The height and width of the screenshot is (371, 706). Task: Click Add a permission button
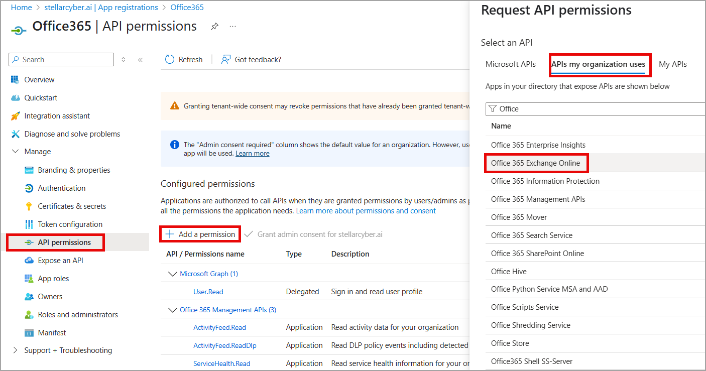click(201, 234)
